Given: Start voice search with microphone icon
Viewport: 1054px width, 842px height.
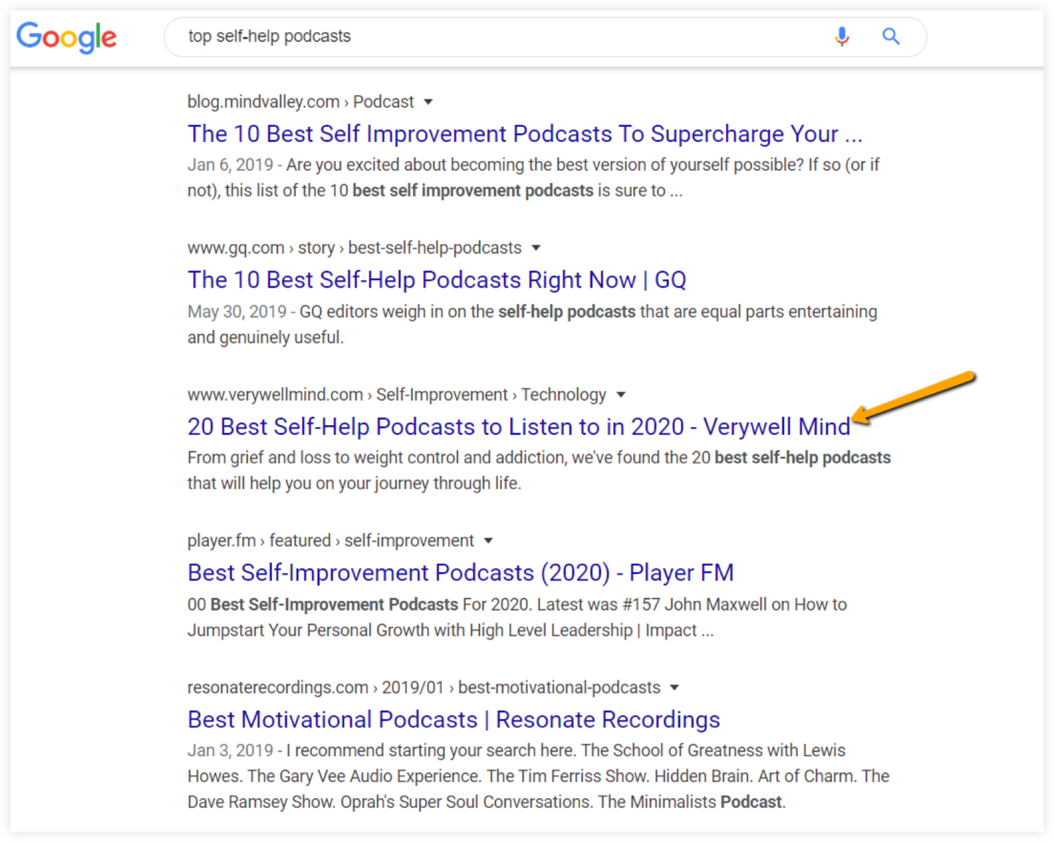Looking at the screenshot, I should (841, 36).
